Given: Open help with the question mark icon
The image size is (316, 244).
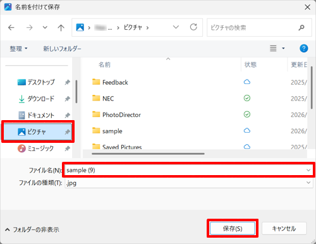Looking at the screenshot, I should pyautogui.click(x=303, y=49).
